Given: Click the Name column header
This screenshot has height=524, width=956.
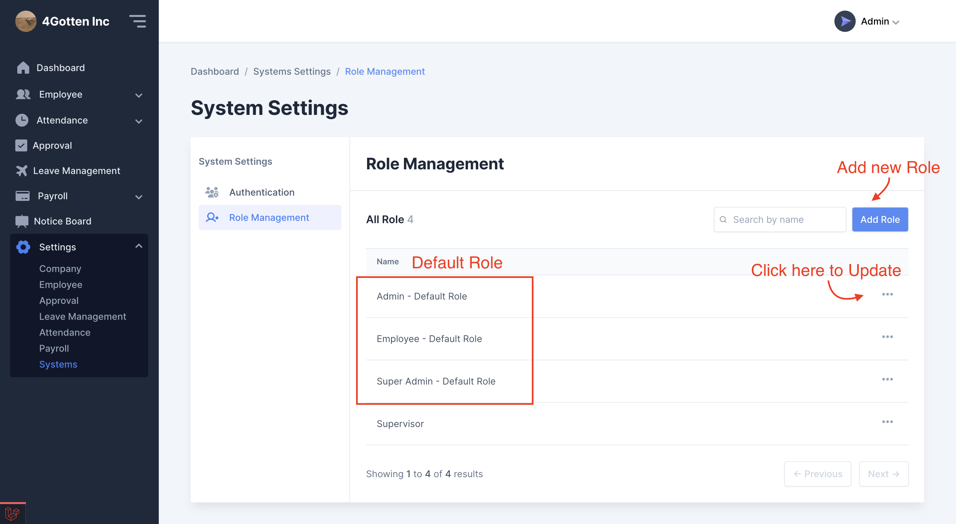Looking at the screenshot, I should [x=387, y=262].
